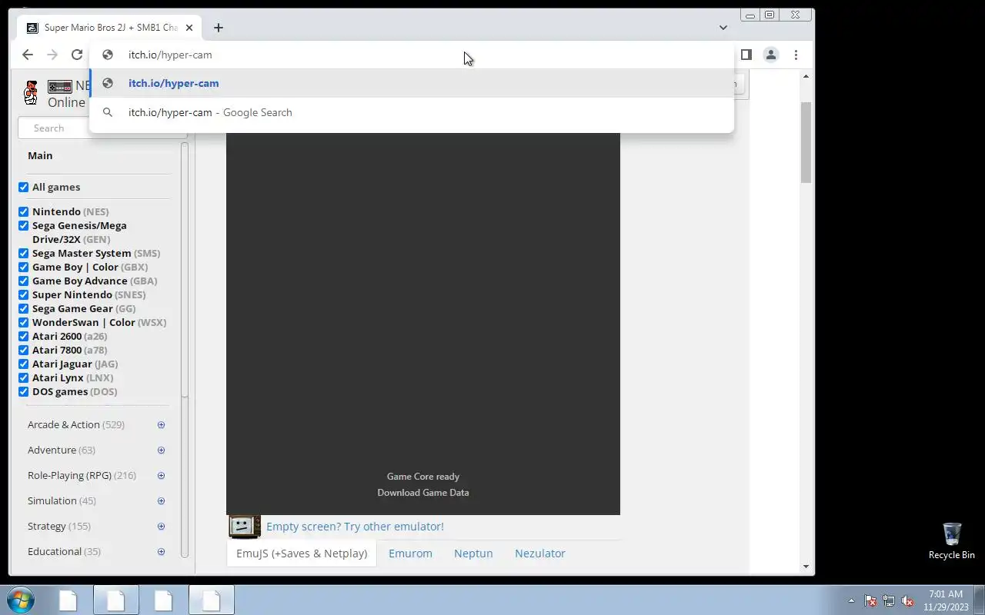Close the Super Mario Bros 2J tab
This screenshot has width=985, height=615.
[x=189, y=28]
